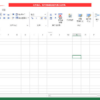Open the Format as Table styles
The width and height of the screenshot is (100, 100).
point(80,18)
